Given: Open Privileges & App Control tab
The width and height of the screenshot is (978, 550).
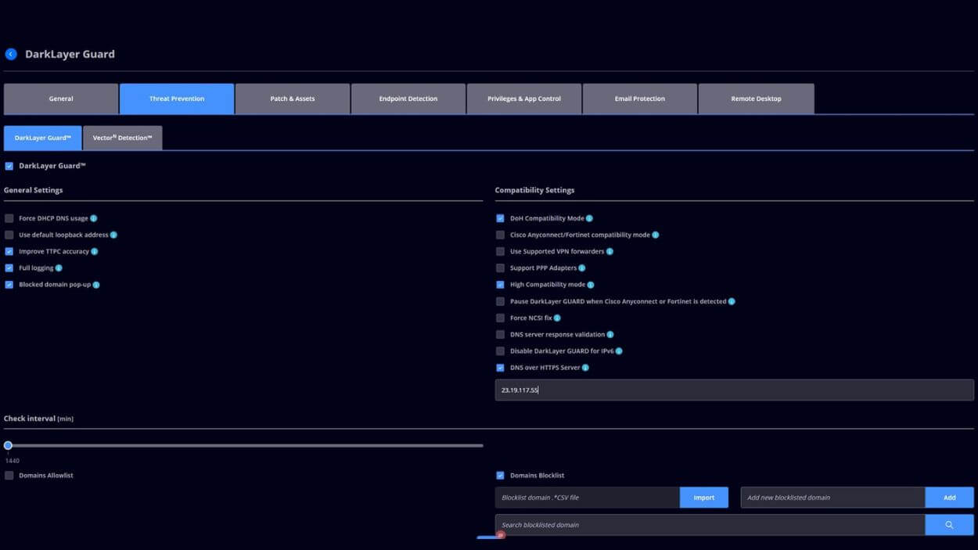Looking at the screenshot, I should pos(524,99).
